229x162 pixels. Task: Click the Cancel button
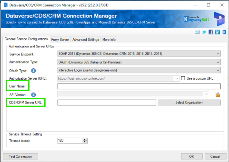[x=215, y=156]
